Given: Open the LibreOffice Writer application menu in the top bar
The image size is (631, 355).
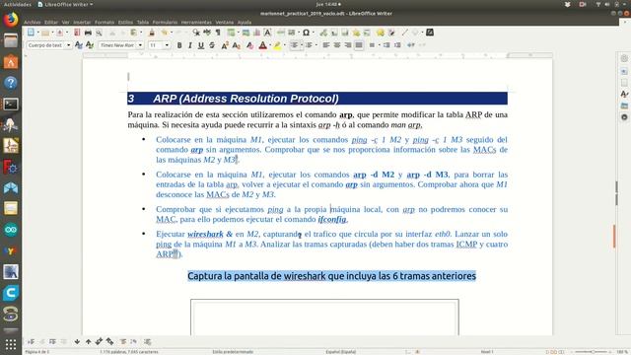Looking at the screenshot, I should click(x=65, y=4).
